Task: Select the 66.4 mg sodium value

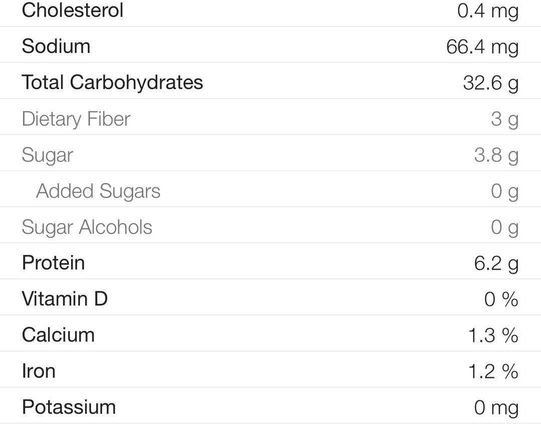Action: pos(482,47)
